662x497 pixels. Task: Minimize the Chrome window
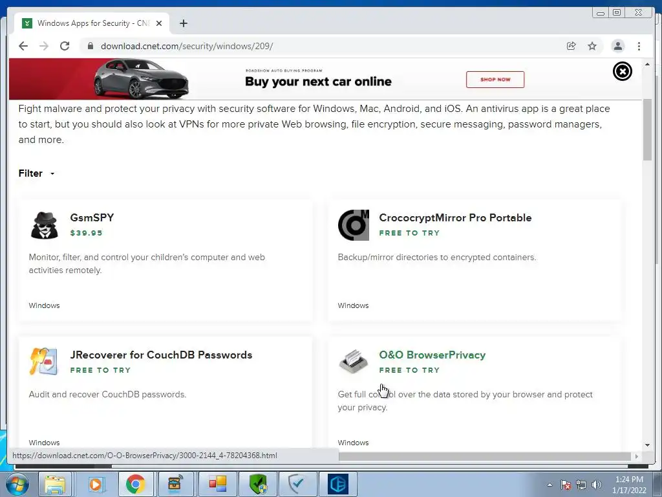[x=600, y=13]
